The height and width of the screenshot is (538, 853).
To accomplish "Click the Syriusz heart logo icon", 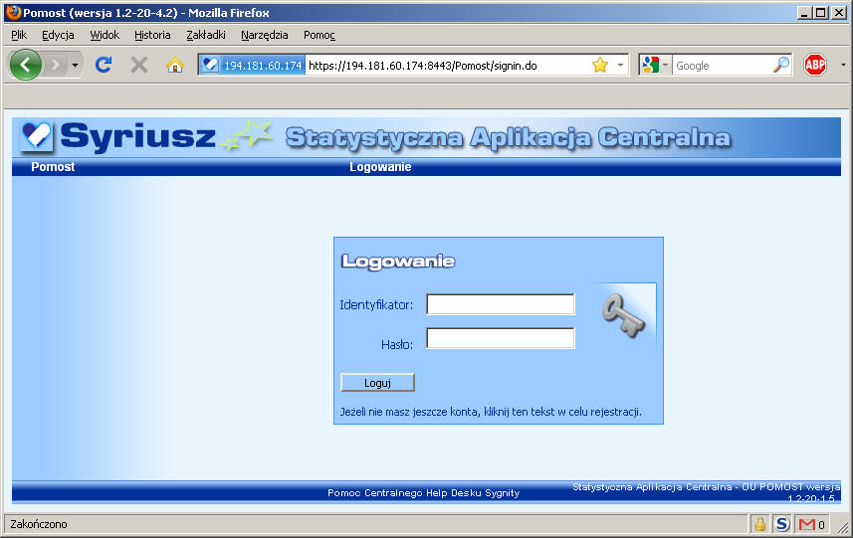I will click(x=36, y=135).
